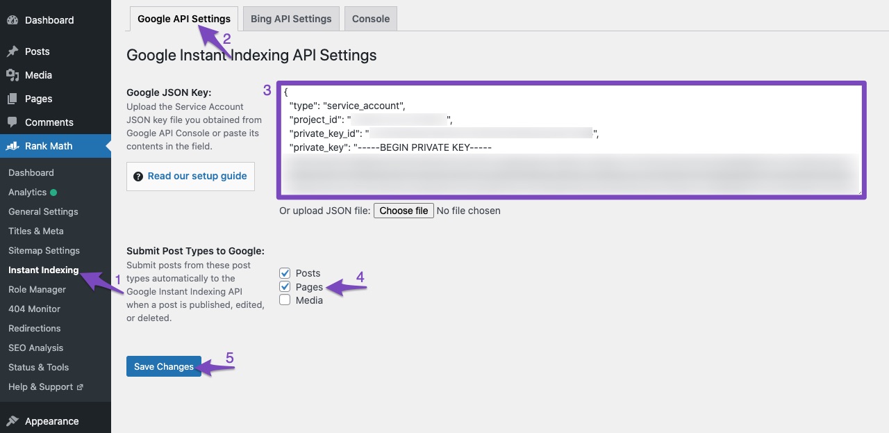889x433 pixels.
Task: Open 404 Monitor submenu item
Action: click(35, 309)
